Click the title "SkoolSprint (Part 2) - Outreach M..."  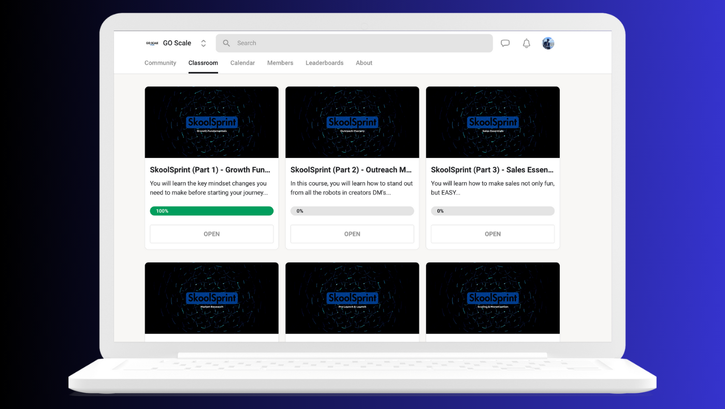[351, 170]
